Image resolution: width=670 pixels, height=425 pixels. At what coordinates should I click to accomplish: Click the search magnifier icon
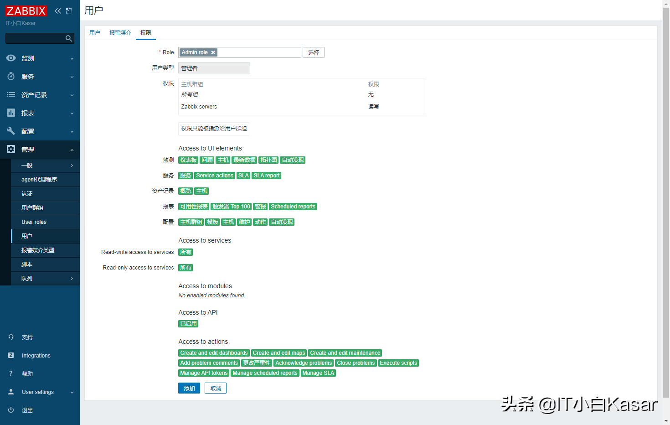(x=69, y=38)
